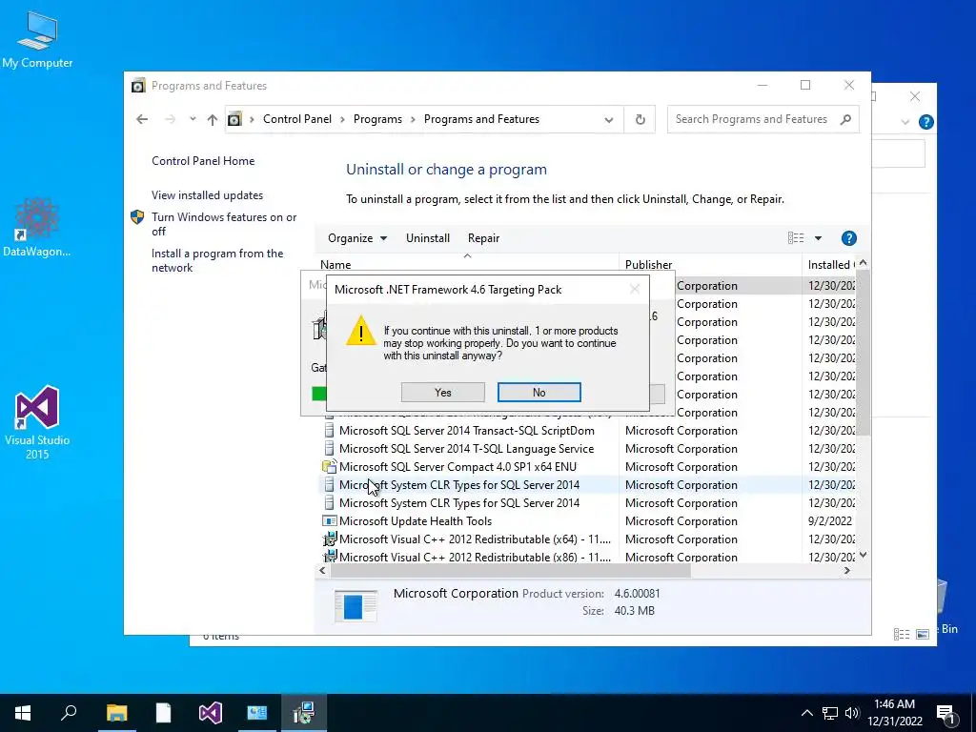Screen dimensions: 976x732
Task: Open Control Panel Home link
Action: pos(203,160)
